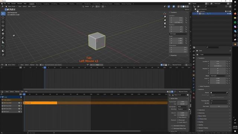
Task: Switch perspective/orthographic with the grid icon
Action: tap(165, 27)
